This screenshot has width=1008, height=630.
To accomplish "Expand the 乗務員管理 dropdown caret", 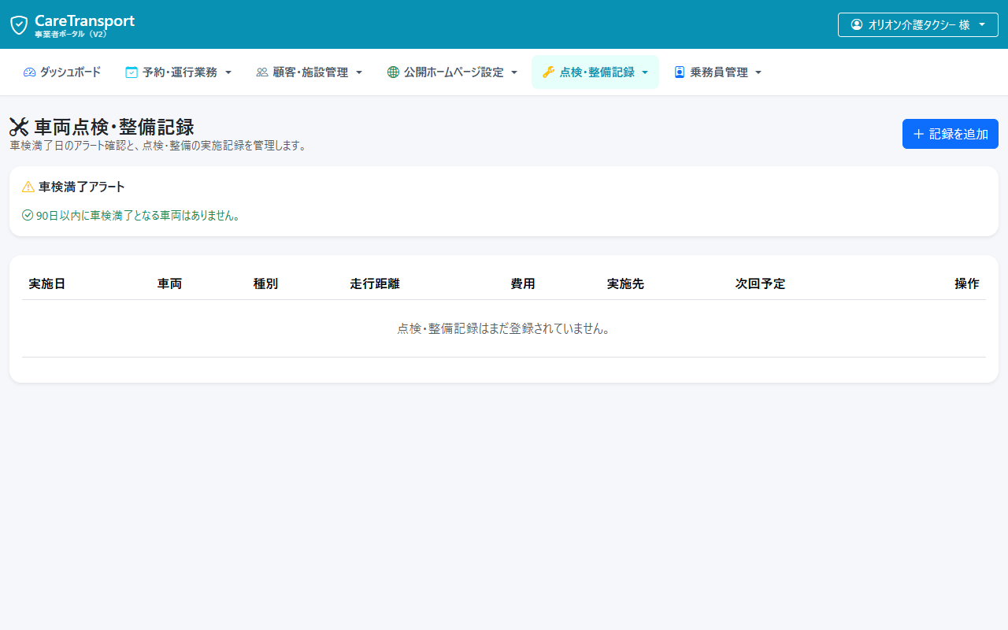I will (x=758, y=72).
